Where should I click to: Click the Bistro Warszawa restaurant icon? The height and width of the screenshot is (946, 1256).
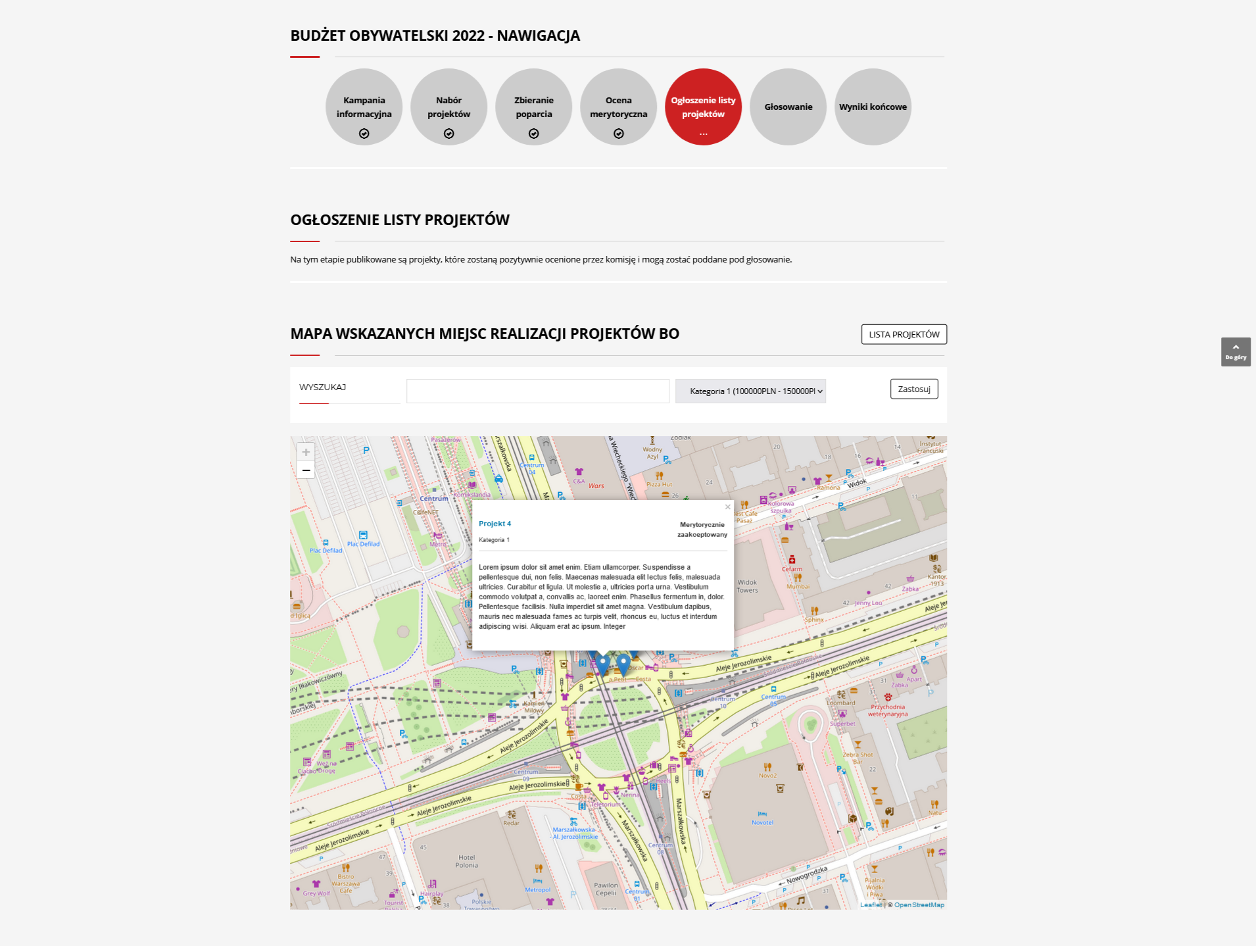click(x=346, y=868)
